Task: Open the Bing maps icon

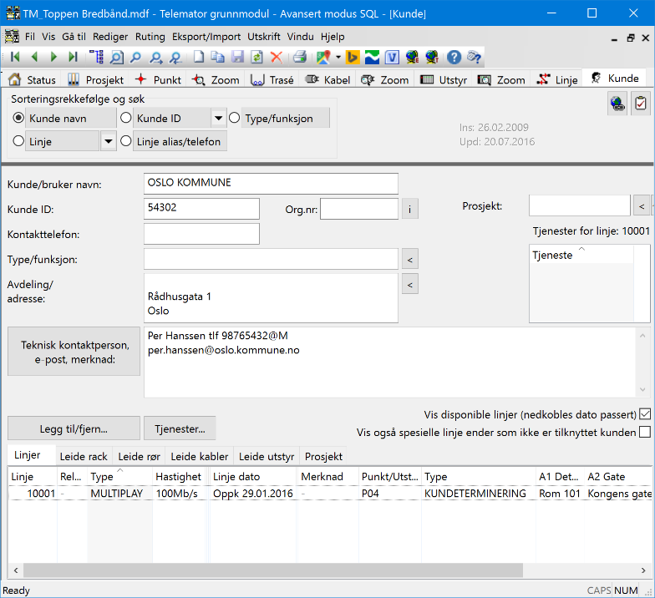Action: coord(353,57)
